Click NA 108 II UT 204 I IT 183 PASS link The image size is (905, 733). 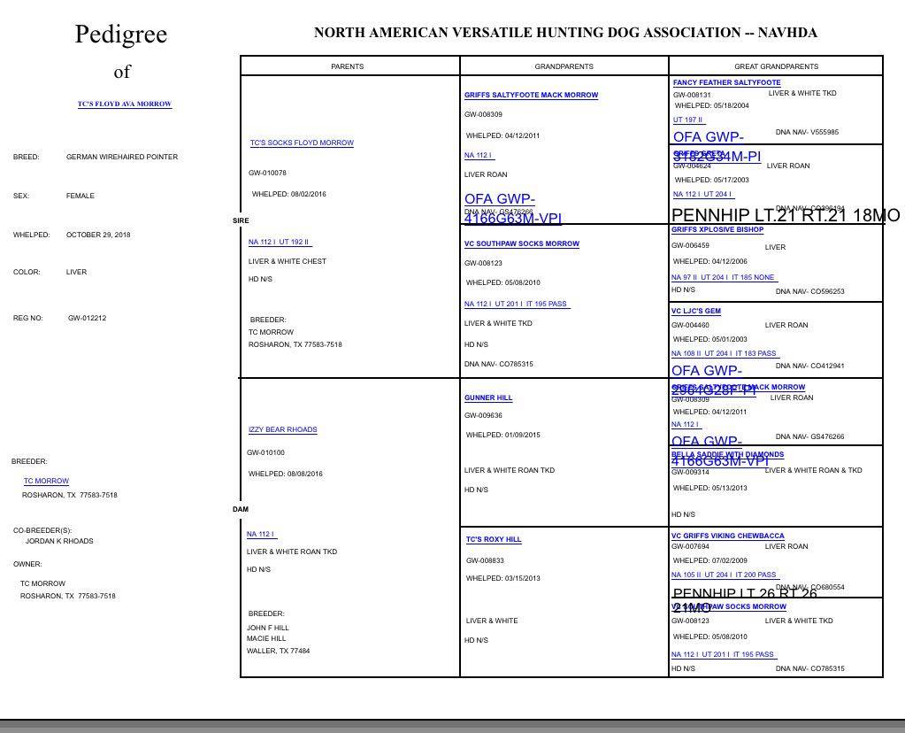click(725, 353)
